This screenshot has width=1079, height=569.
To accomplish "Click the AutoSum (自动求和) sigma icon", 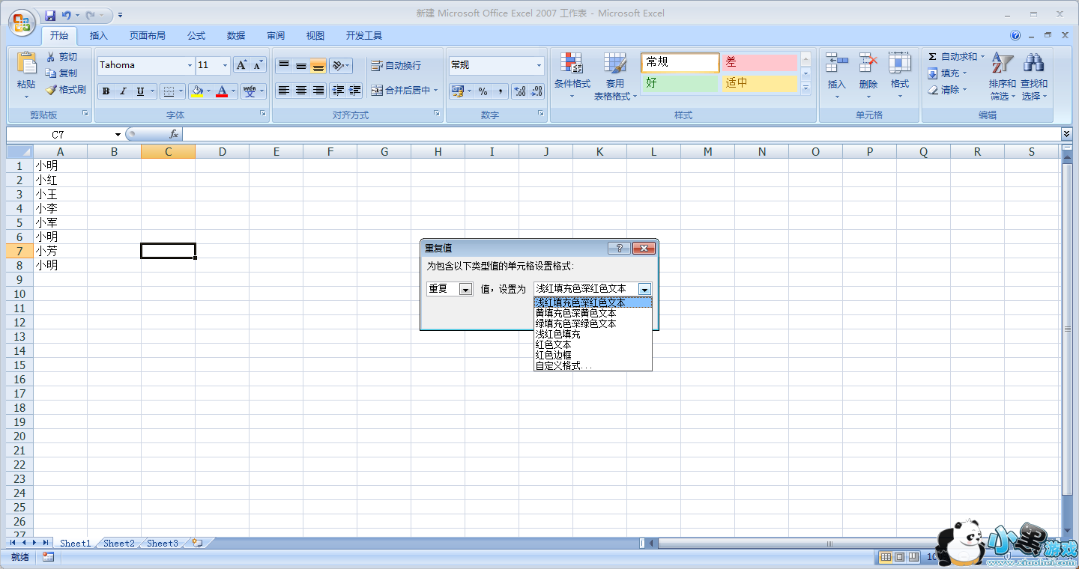I will (933, 57).
